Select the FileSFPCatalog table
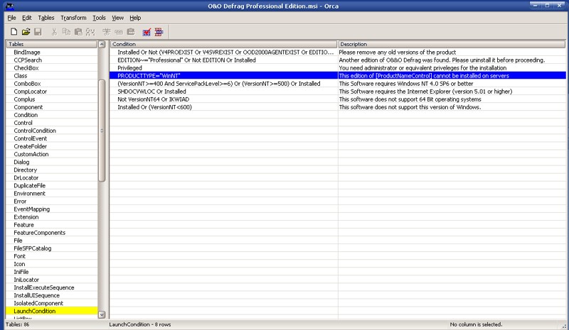The width and height of the screenshot is (569, 330). (x=33, y=248)
